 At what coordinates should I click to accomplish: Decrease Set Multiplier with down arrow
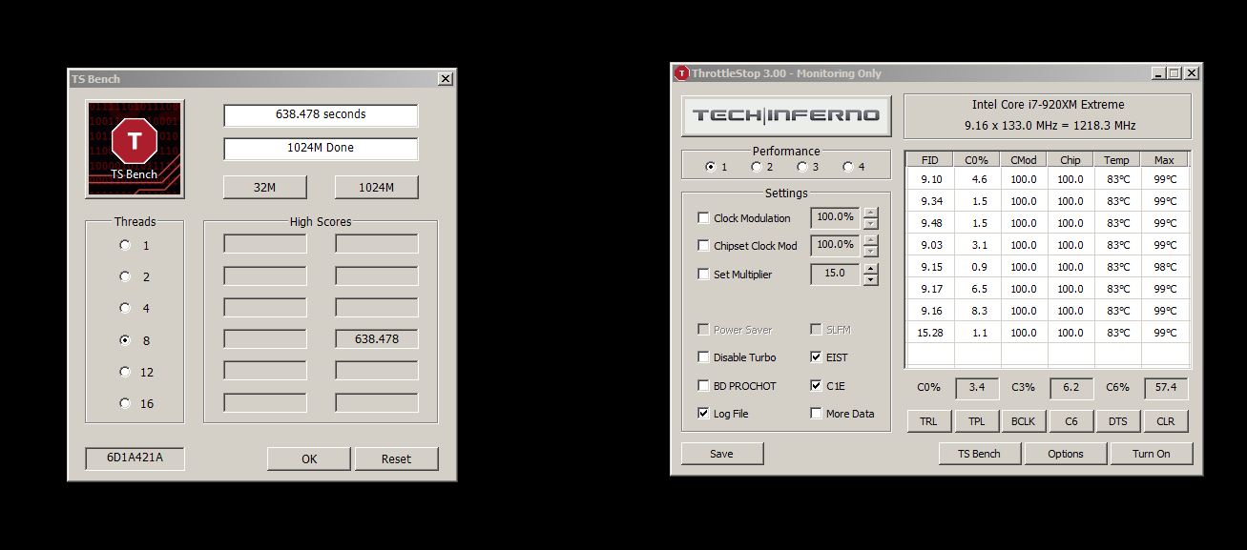tap(870, 280)
